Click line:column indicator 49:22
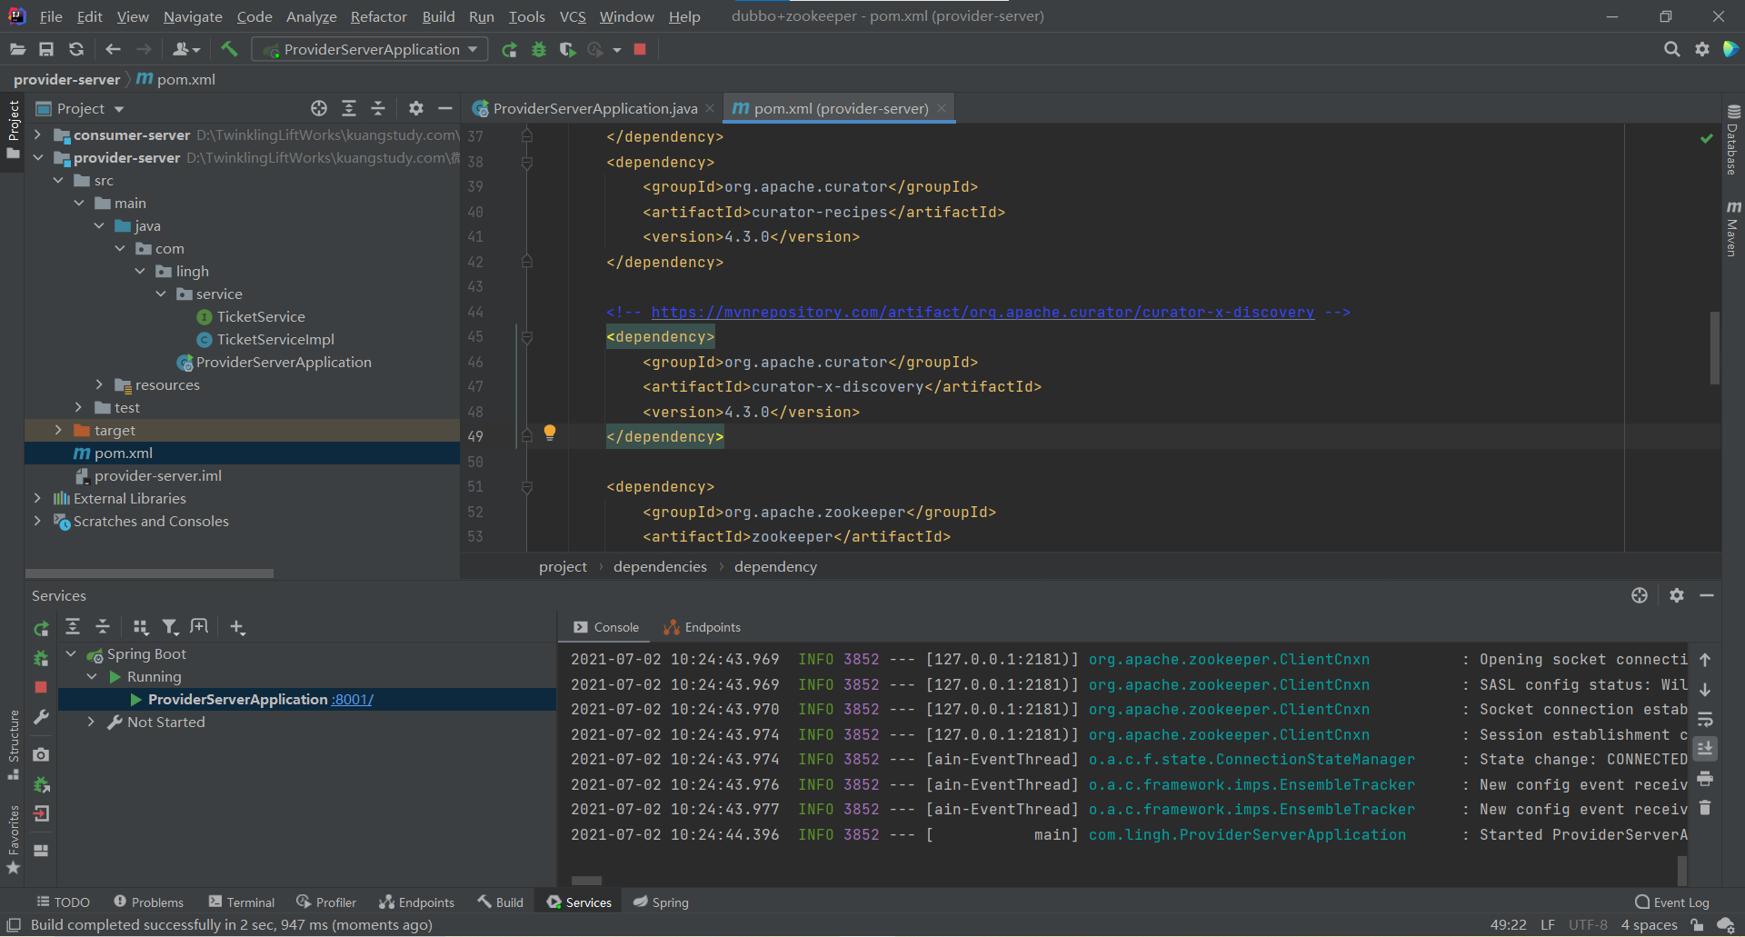1745x937 pixels. click(x=1508, y=924)
